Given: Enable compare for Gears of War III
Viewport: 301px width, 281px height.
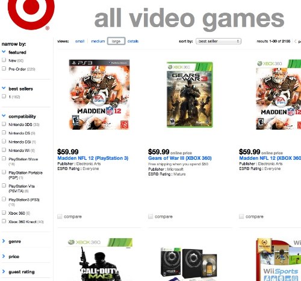Looking at the screenshot, I should 150,216.
